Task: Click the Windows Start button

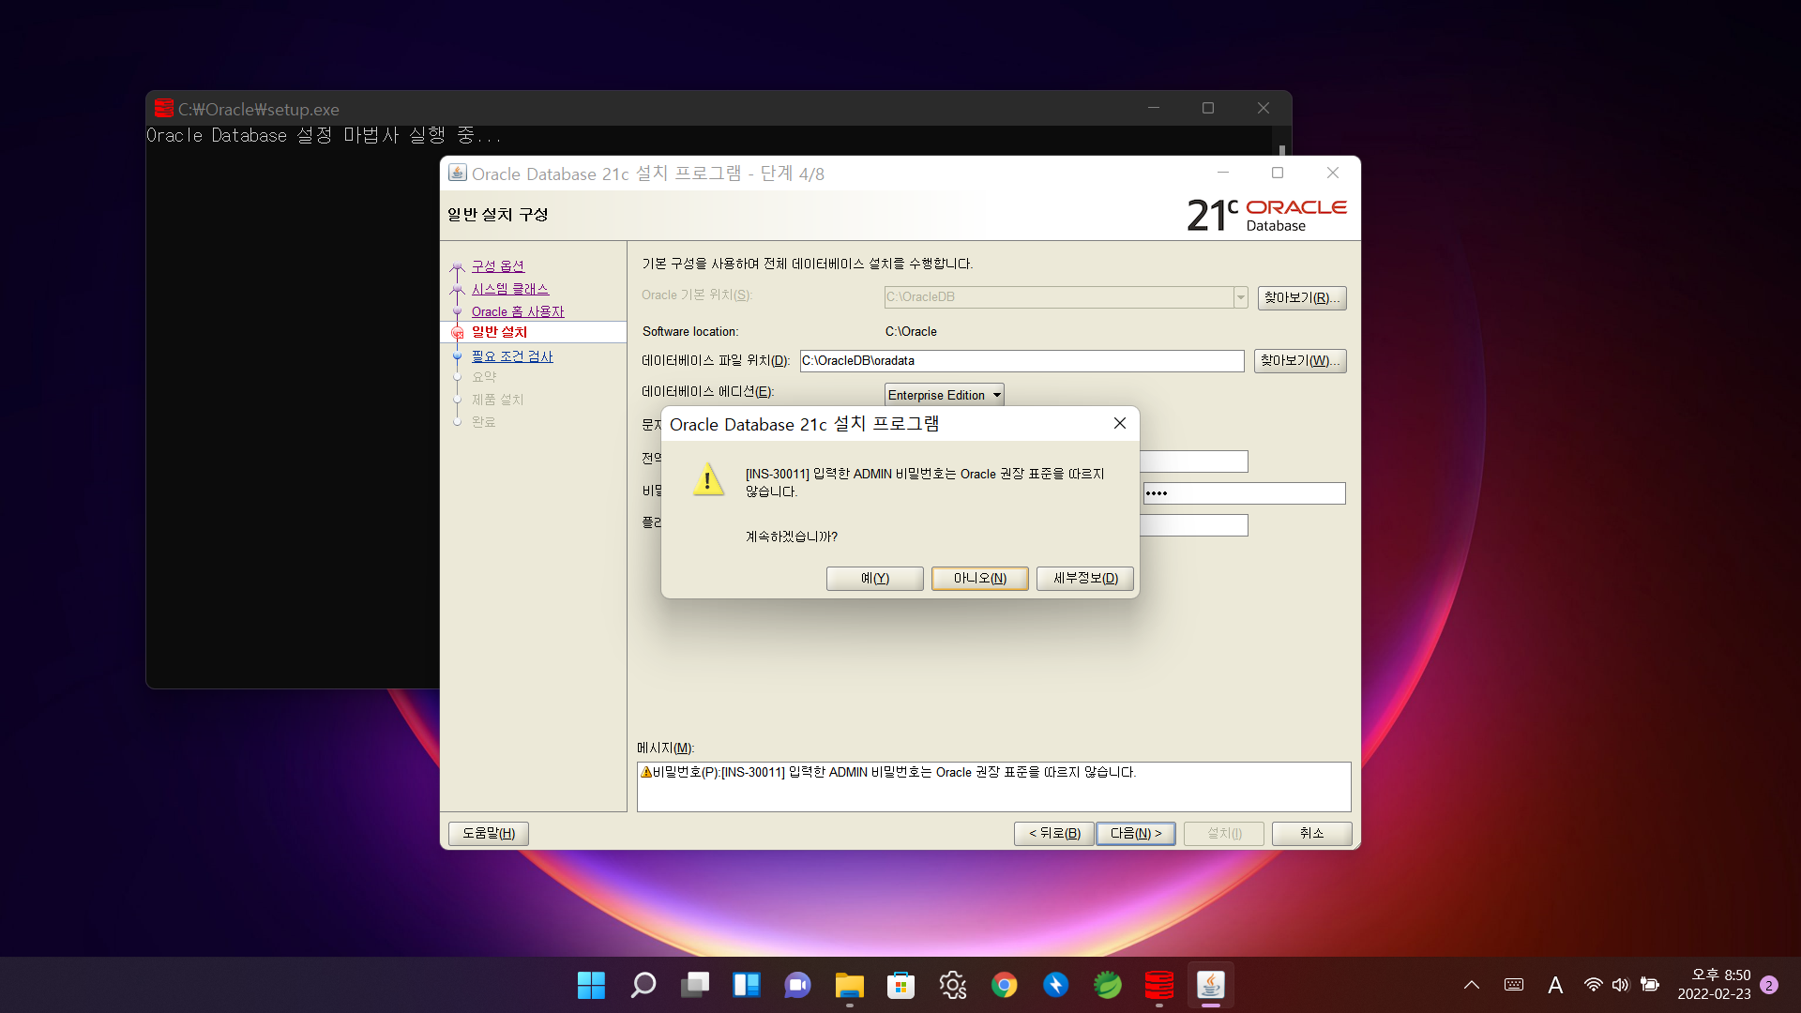Action: point(592,985)
